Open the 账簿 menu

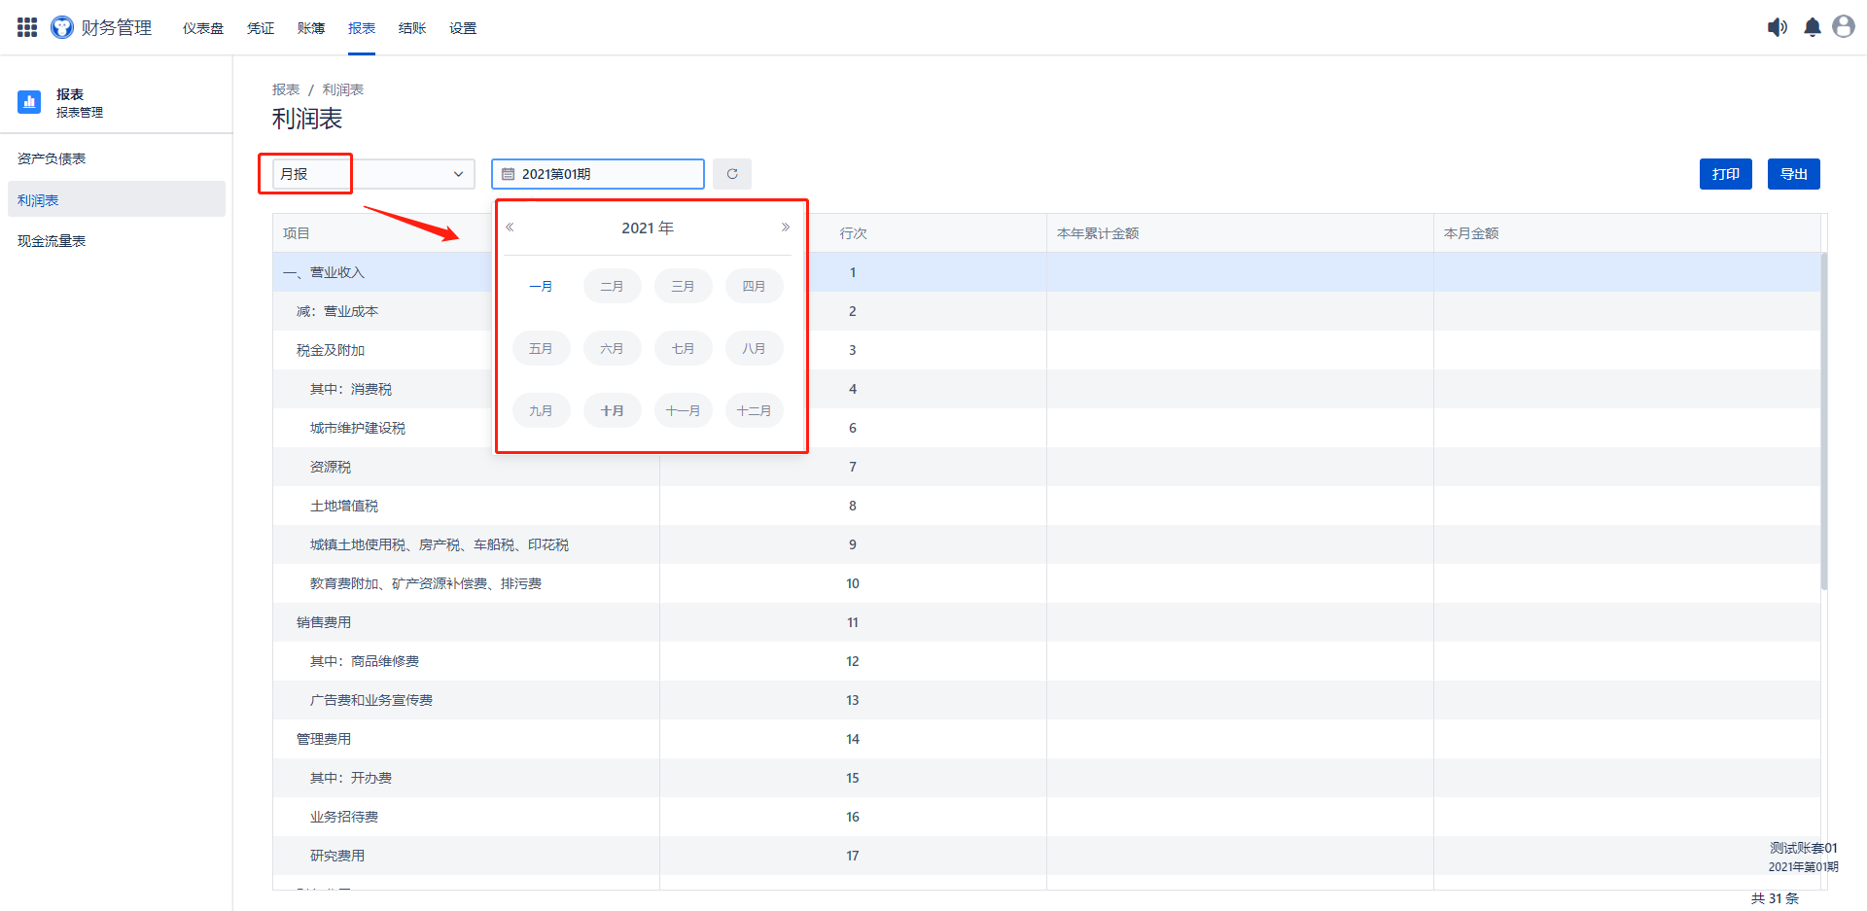[x=311, y=28]
